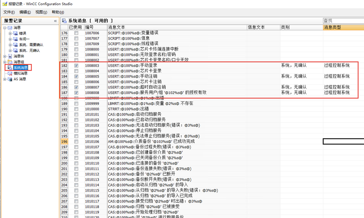Select the 消息组 folder icon
364x218 pixels.
(x=10, y=62)
